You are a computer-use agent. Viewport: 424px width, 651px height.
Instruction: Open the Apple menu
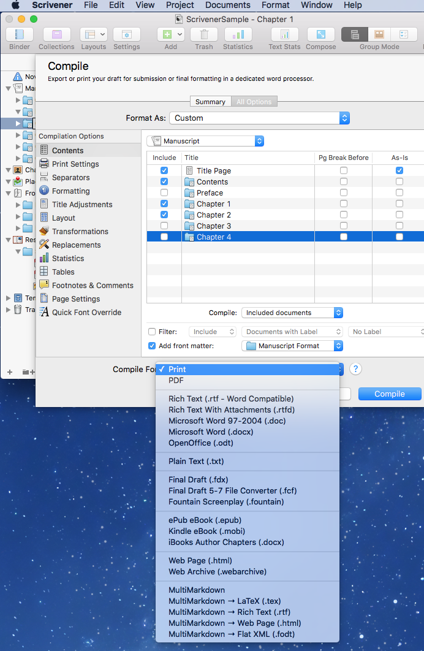click(15, 5)
